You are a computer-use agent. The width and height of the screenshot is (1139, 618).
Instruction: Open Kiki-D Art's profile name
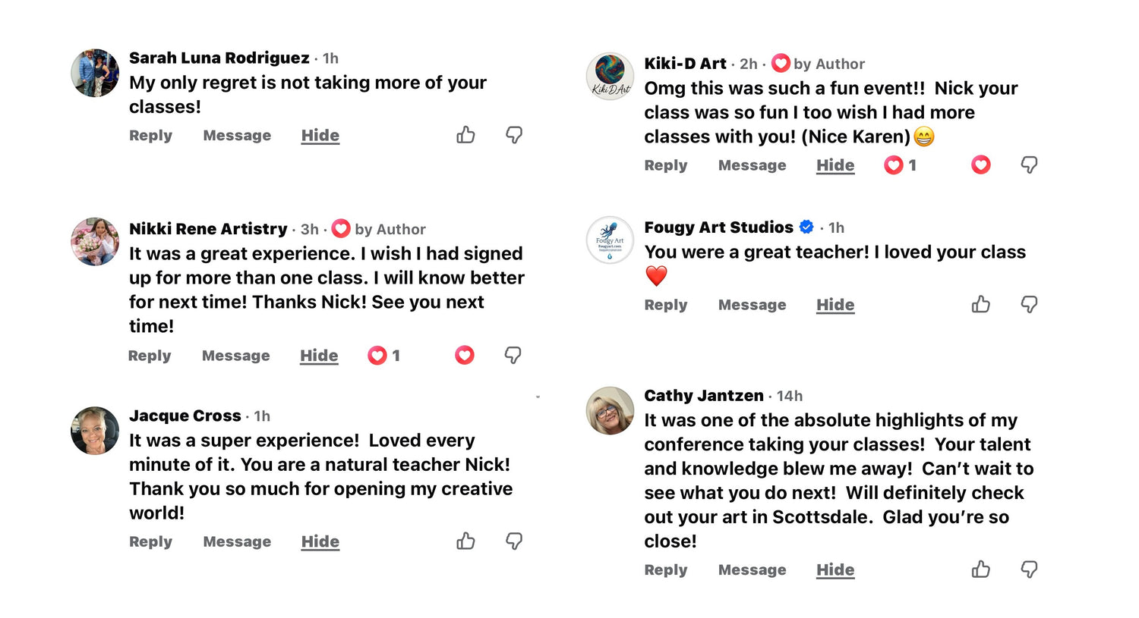(685, 64)
